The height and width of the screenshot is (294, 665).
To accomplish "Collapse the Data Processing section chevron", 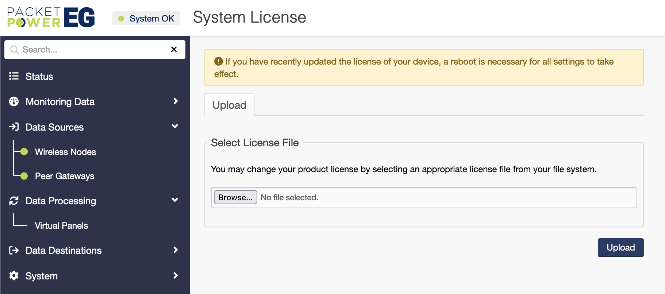I will 175,200.
